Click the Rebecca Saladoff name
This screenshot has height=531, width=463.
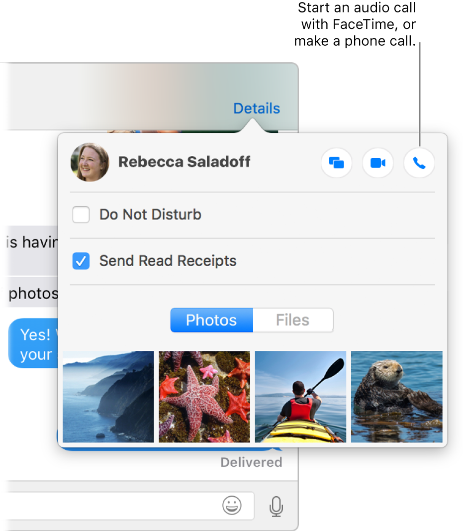point(185,162)
